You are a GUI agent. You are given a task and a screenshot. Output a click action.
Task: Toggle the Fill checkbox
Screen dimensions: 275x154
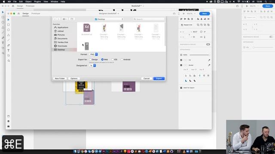click(x=181, y=60)
